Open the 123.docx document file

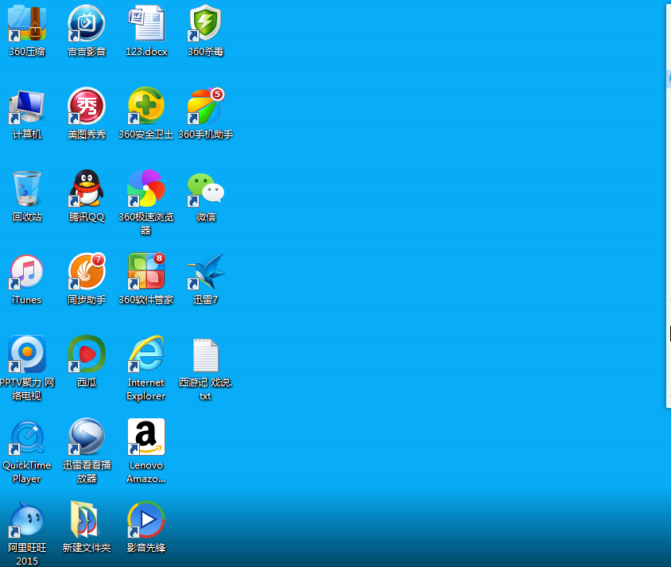point(146,24)
